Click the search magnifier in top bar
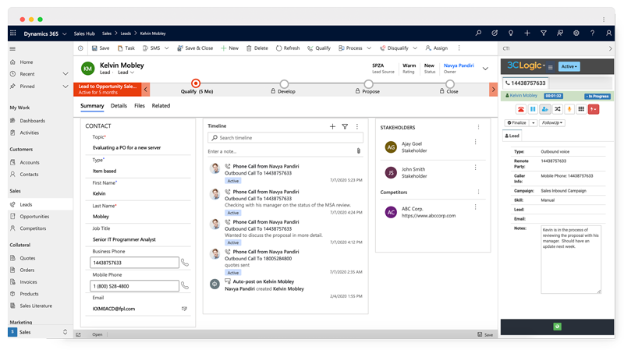Viewport: 624px width, 350px height. click(478, 34)
